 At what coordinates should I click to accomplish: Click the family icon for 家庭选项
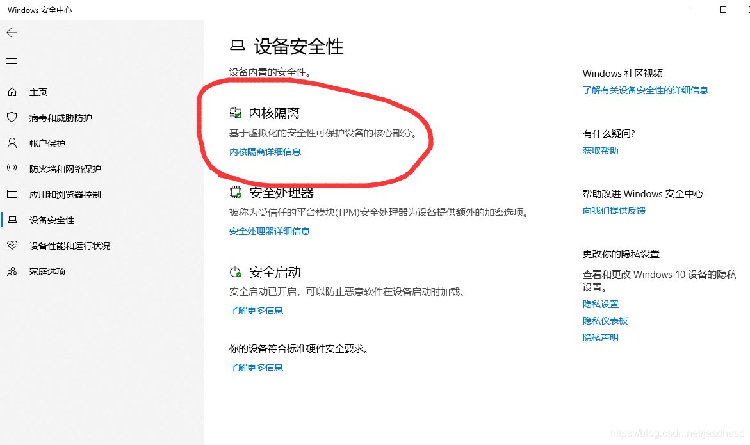pyautogui.click(x=12, y=271)
